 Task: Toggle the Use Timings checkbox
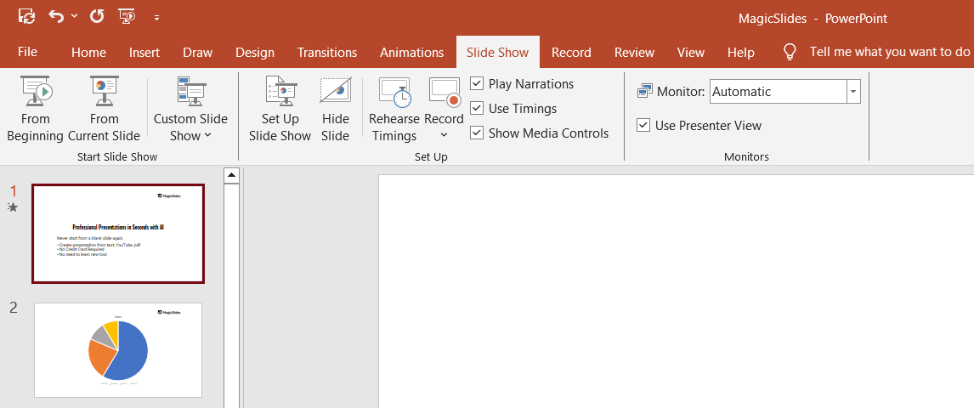tap(477, 109)
